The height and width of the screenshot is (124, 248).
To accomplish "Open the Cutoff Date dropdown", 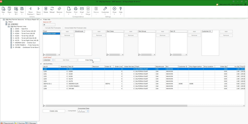I will tap(53, 60).
